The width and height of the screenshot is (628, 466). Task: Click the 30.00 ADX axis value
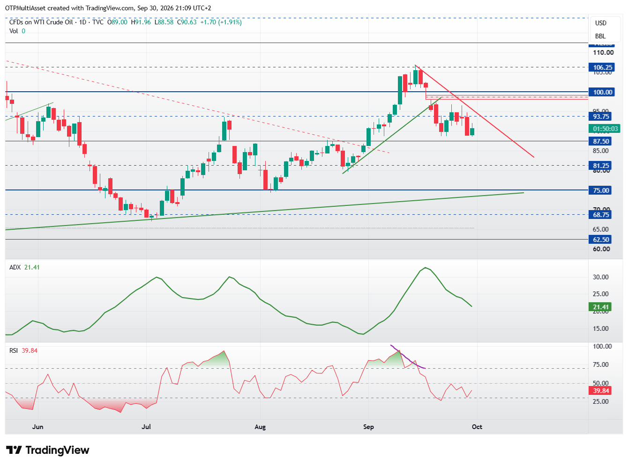(601, 277)
